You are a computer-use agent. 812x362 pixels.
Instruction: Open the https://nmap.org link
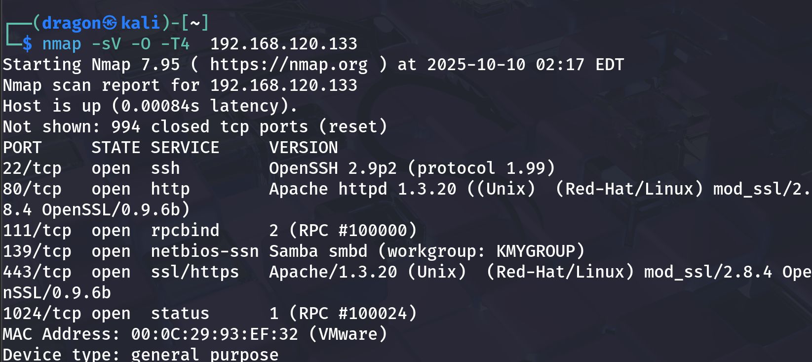(289, 65)
